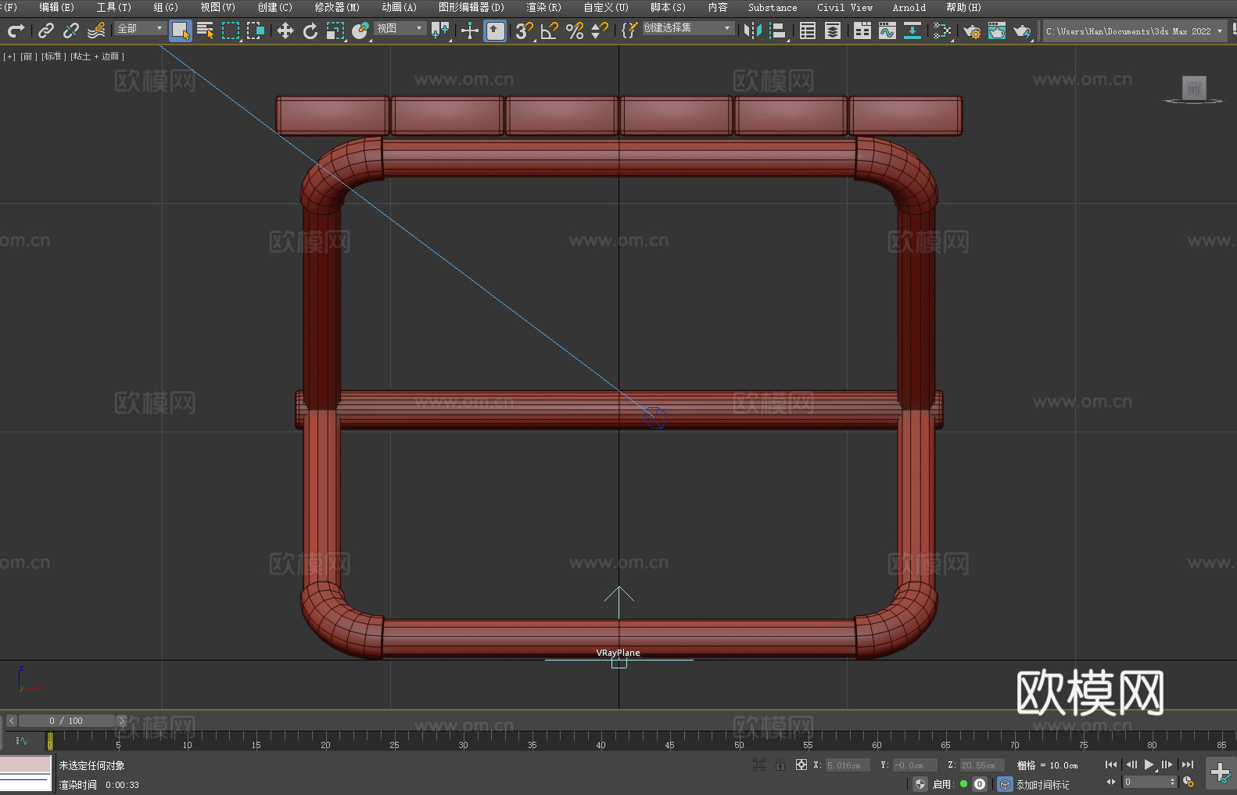Click Render Production teapot icon
The width and height of the screenshot is (1237, 795).
1022,30
